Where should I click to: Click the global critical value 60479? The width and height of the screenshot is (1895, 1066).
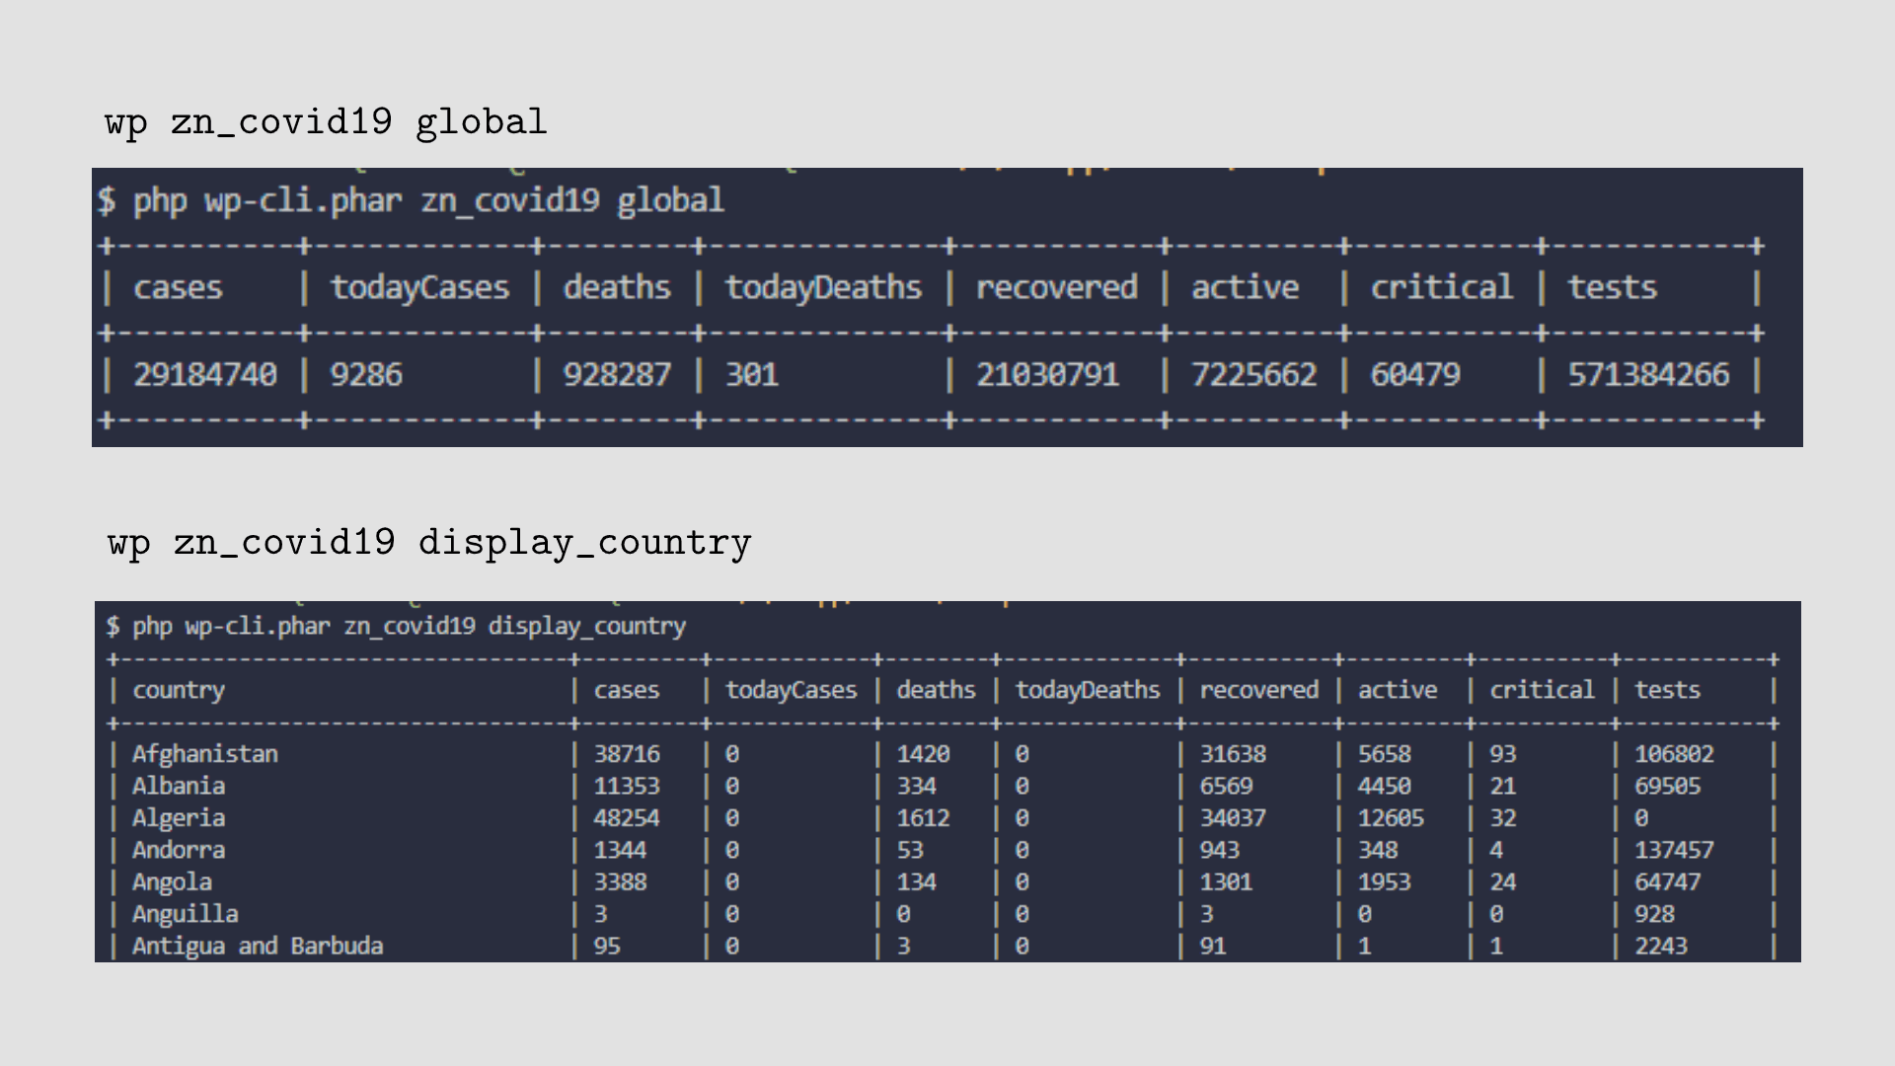(1414, 375)
